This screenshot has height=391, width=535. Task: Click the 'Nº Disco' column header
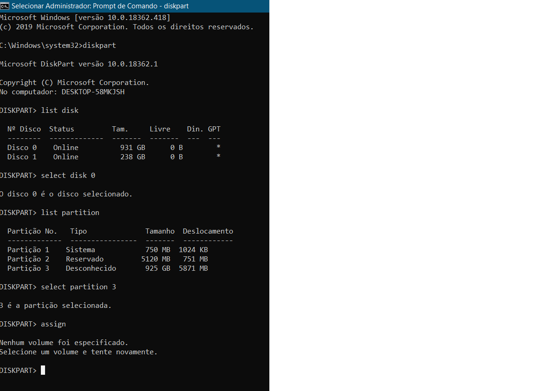coord(24,129)
